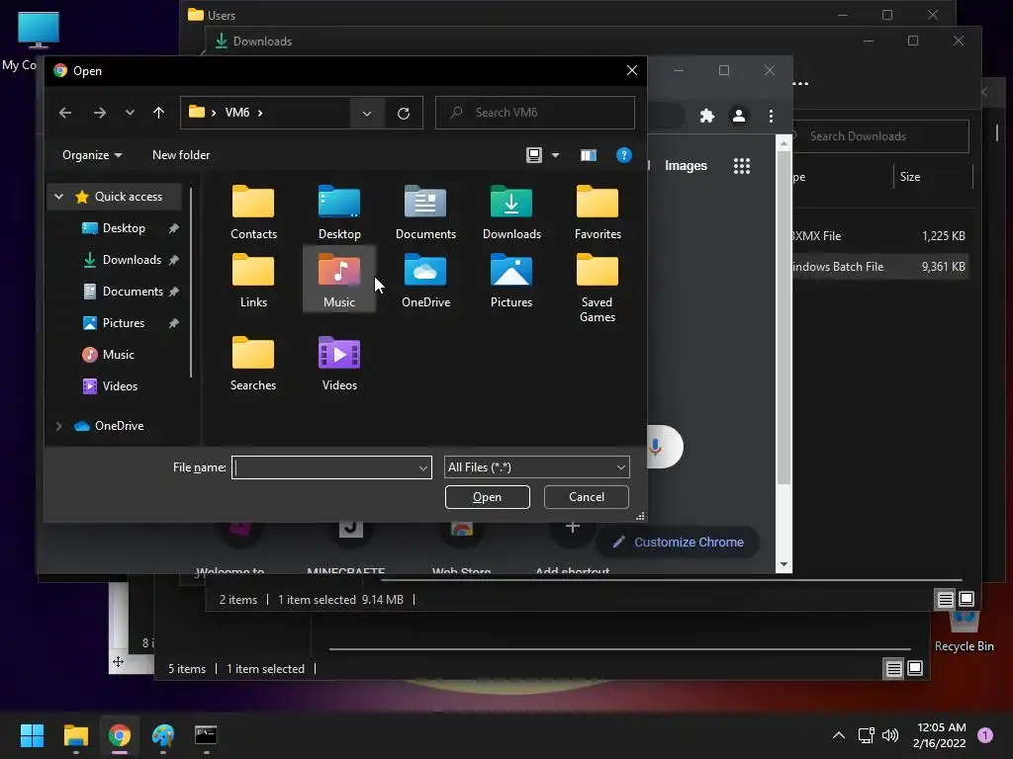Select the Links folder

click(253, 281)
